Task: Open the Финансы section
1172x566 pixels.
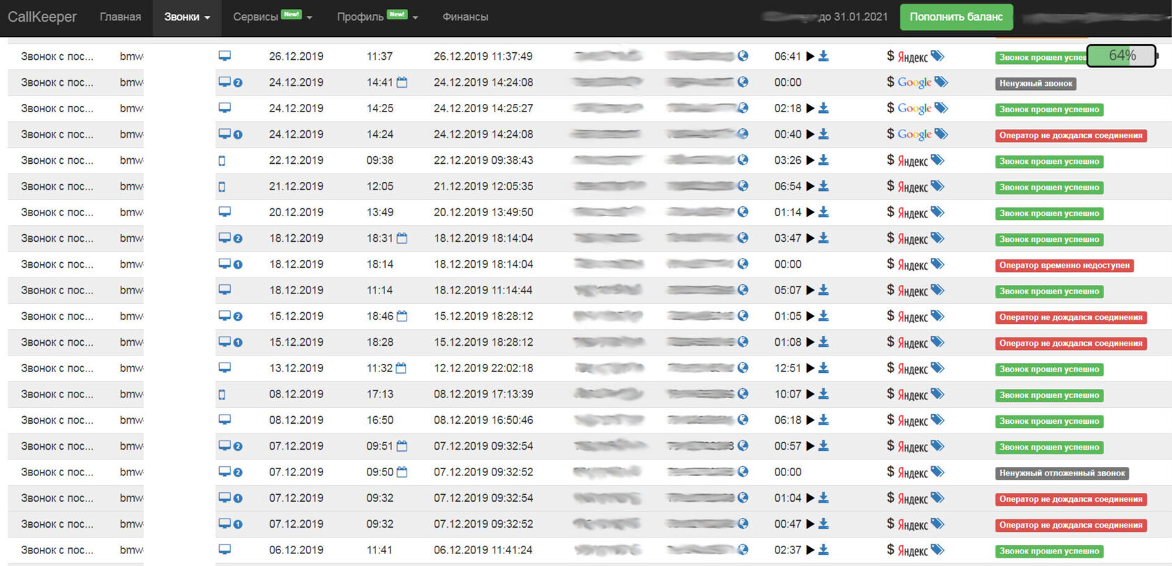Action: 465,17
